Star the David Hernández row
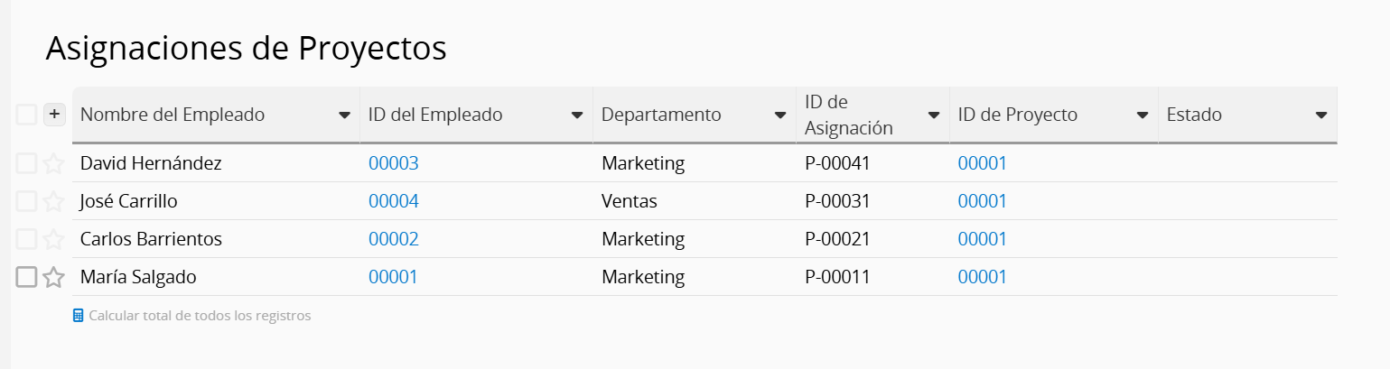1390x369 pixels. [54, 163]
